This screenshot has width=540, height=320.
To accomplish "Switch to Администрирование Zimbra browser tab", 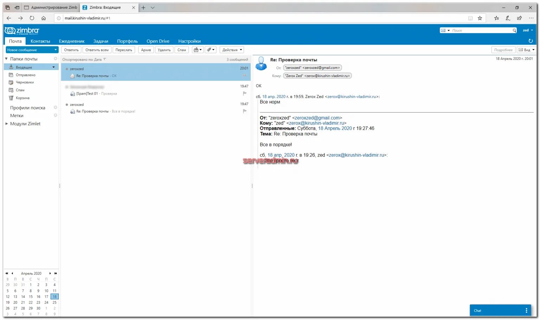I will [51, 7].
